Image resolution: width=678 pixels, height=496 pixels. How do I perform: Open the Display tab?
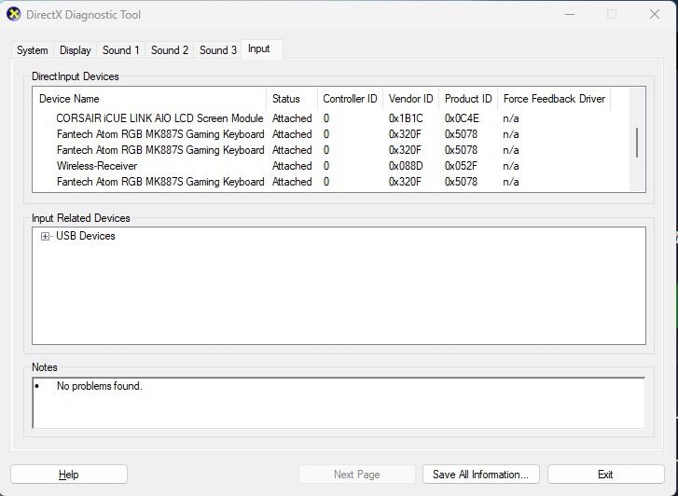[76, 50]
